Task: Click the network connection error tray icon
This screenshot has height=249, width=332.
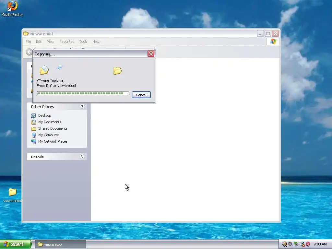Action: (302, 244)
